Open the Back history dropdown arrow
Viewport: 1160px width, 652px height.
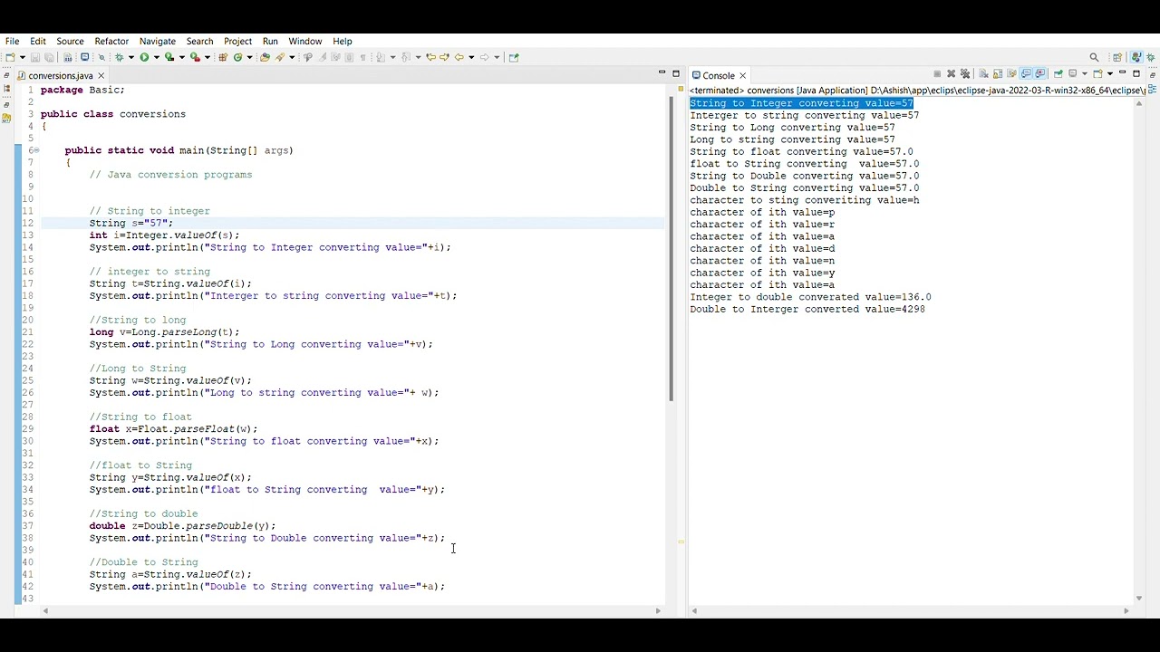[x=471, y=57]
